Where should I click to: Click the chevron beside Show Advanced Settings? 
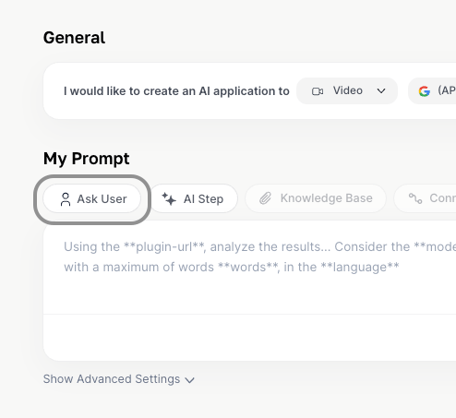click(x=190, y=380)
